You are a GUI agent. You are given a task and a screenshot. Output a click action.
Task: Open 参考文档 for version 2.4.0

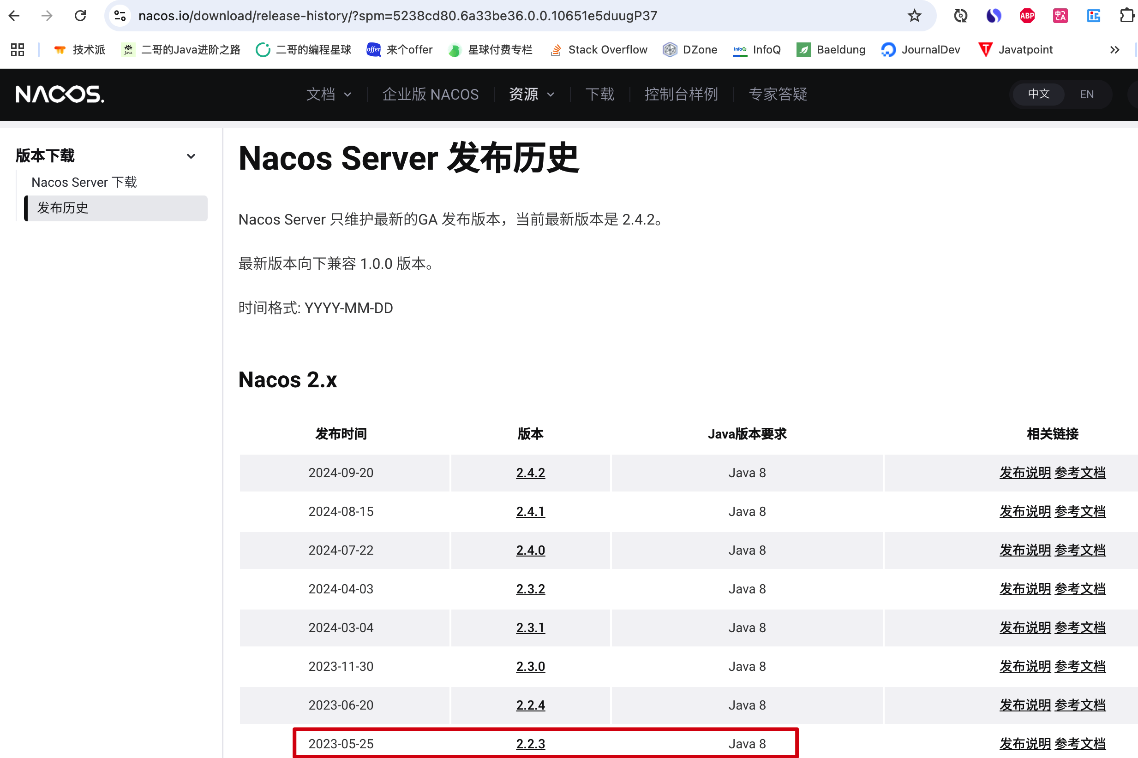point(1080,550)
